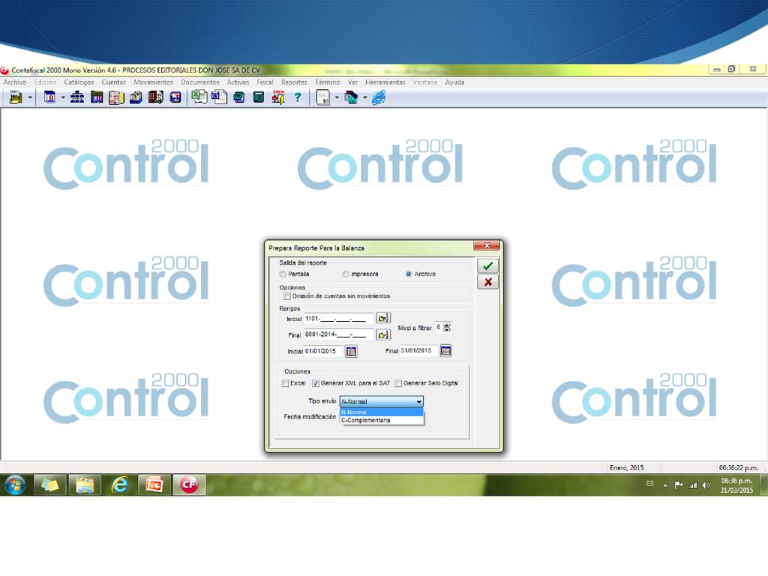The image size is (768, 576).
Task: Adjust the Nivel a filtrar spinner arrows
Action: pyautogui.click(x=447, y=328)
